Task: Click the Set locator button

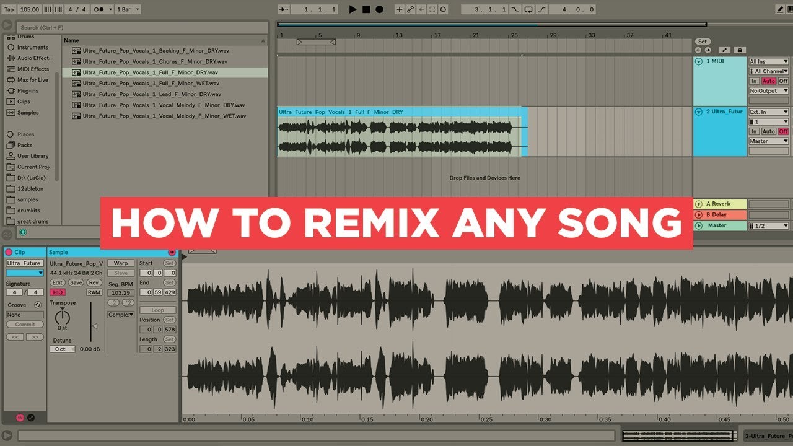Action: point(702,42)
